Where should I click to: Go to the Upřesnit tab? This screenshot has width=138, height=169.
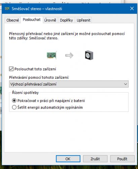(83, 20)
